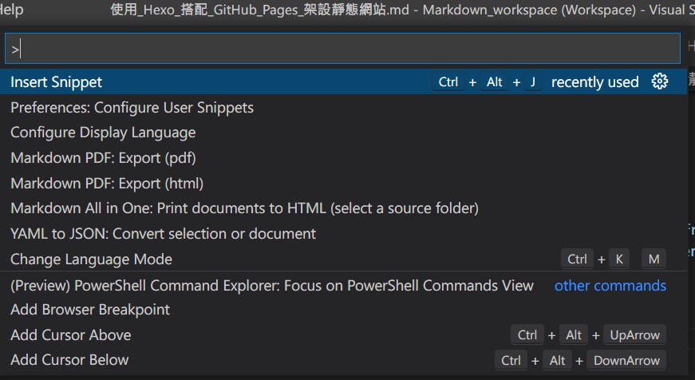The width and height of the screenshot is (695, 380).
Task: Run the Add Browser Breakpoint command
Action: pos(344,310)
